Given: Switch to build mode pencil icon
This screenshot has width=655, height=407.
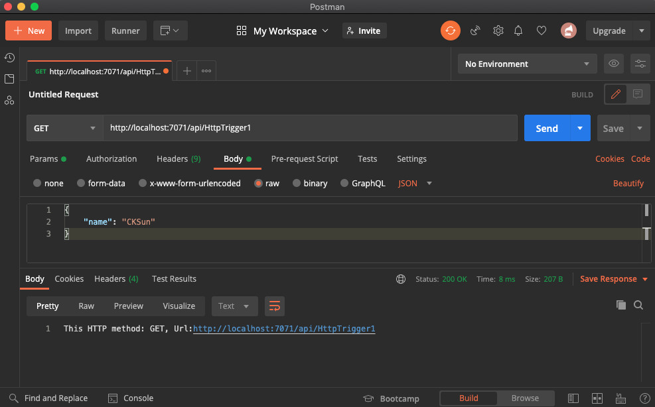Looking at the screenshot, I should click(x=615, y=94).
